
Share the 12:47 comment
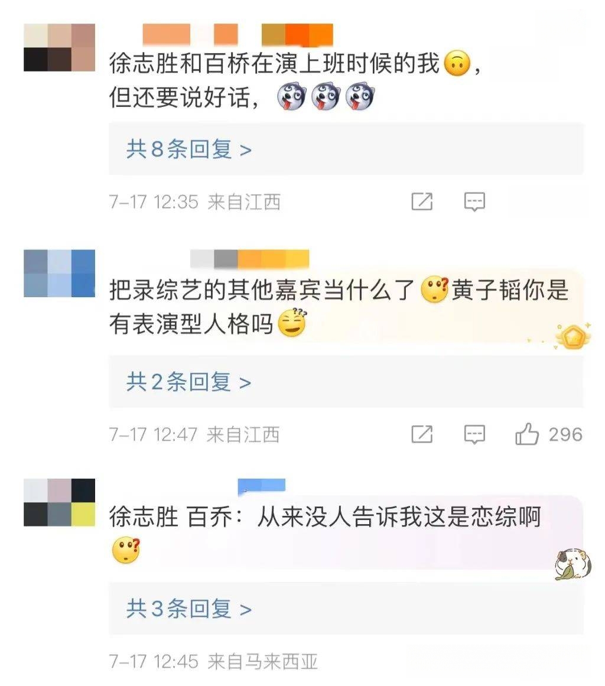(422, 434)
